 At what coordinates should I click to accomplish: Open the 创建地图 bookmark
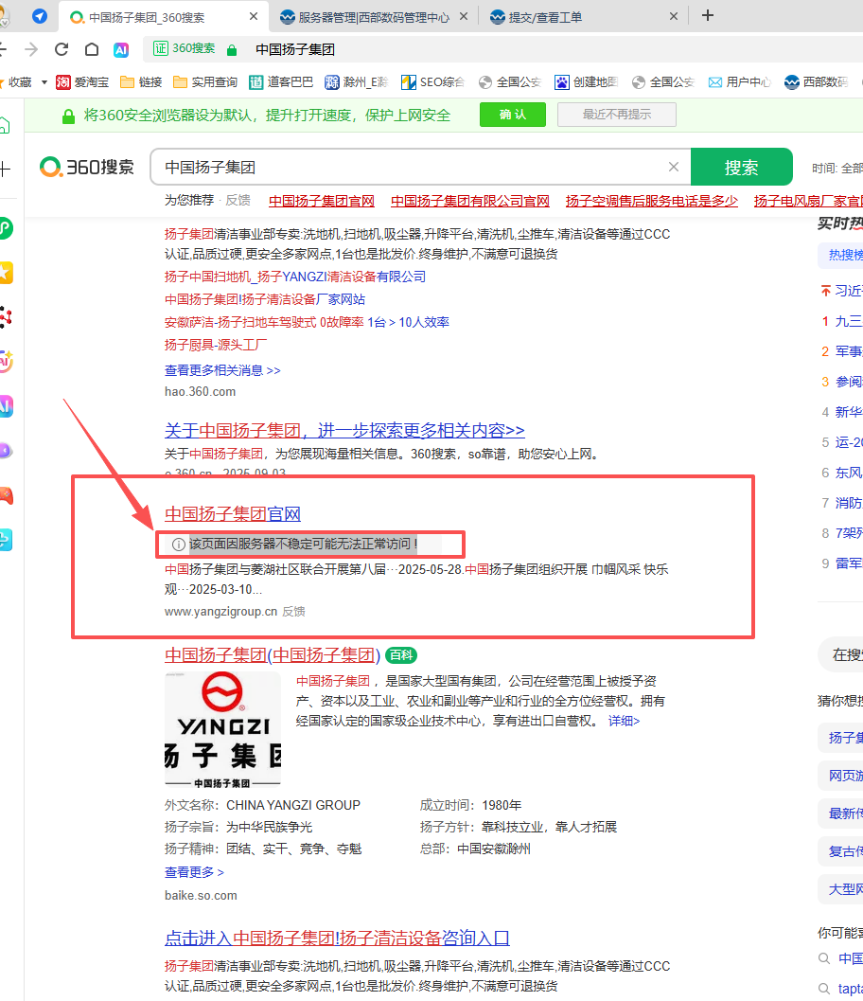click(586, 82)
